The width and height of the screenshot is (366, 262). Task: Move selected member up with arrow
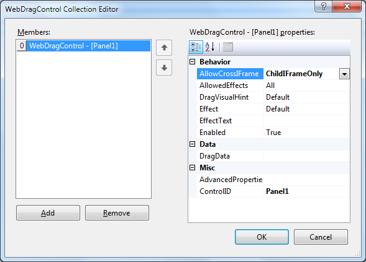tap(164, 48)
